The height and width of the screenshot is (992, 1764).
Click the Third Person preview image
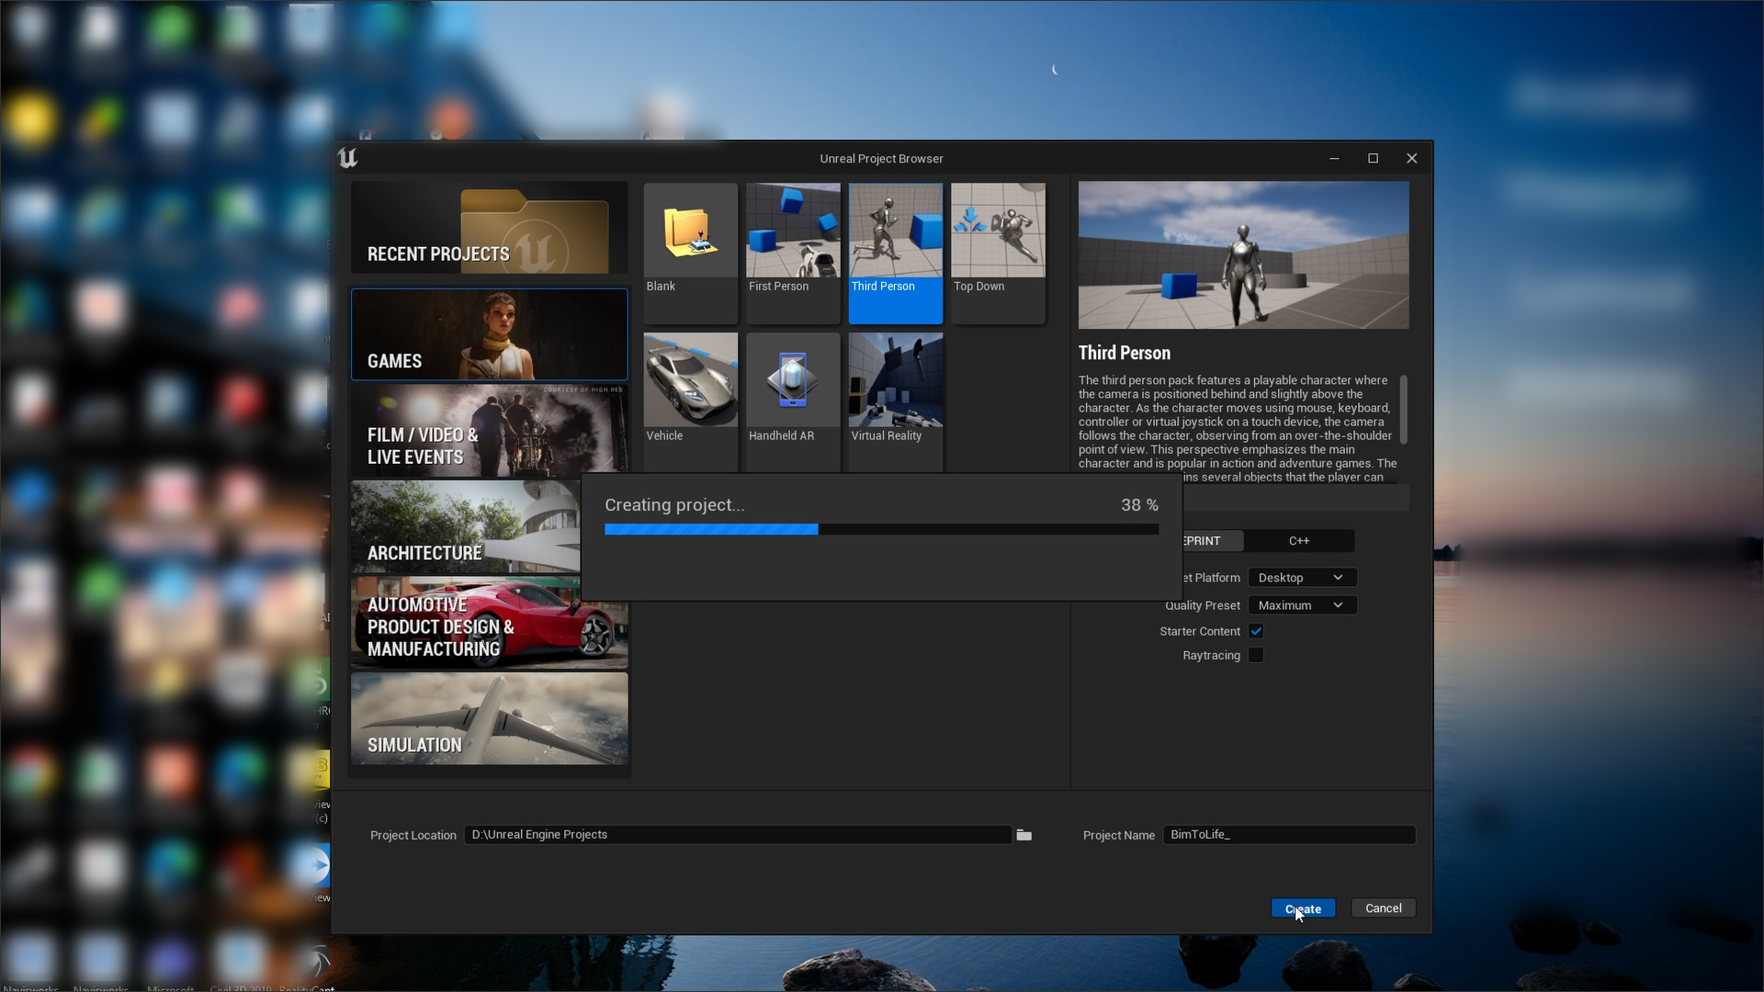pyautogui.click(x=1243, y=255)
